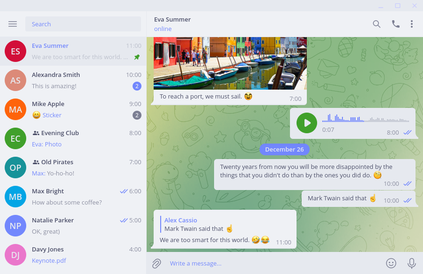Attach a file with the paperclip icon
The image size is (423, 274).
[x=156, y=263]
